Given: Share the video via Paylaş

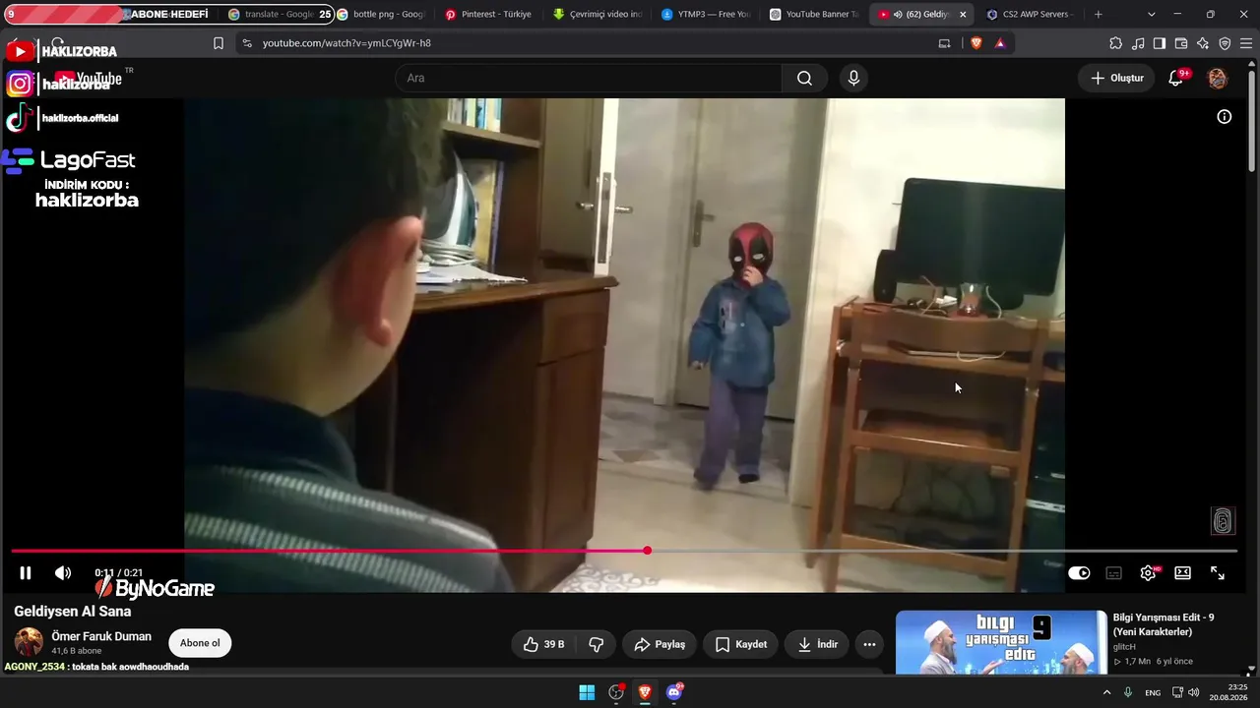Looking at the screenshot, I should pos(660,644).
